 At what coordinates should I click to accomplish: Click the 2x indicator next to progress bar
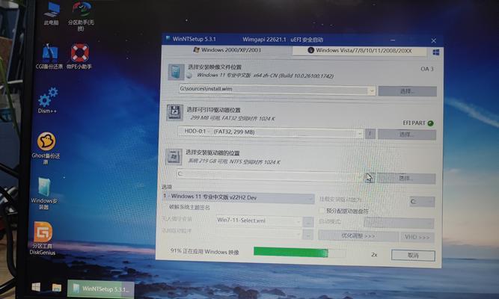(374, 255)
